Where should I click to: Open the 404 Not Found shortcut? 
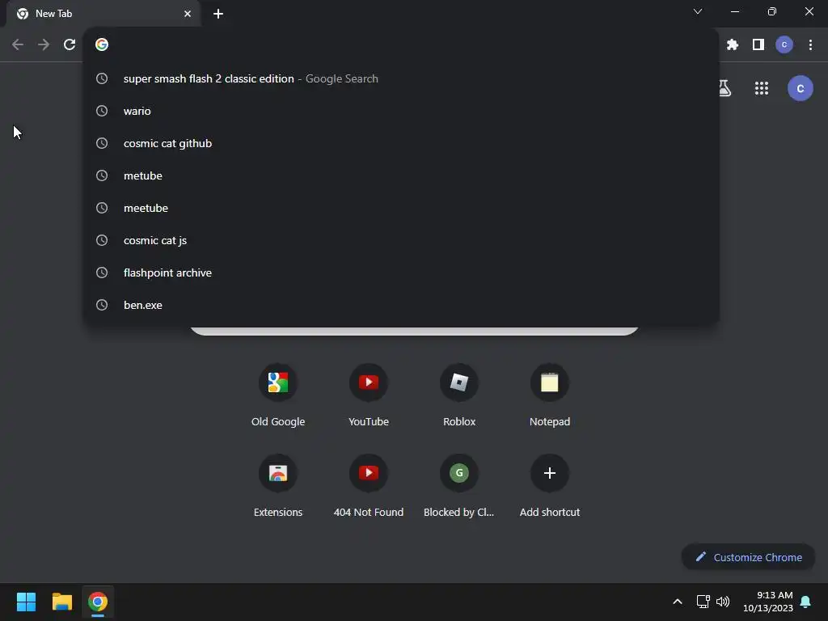[369, 486]
